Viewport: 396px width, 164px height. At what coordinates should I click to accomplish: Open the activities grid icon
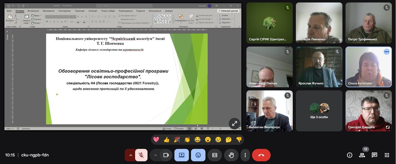(387, 155)
